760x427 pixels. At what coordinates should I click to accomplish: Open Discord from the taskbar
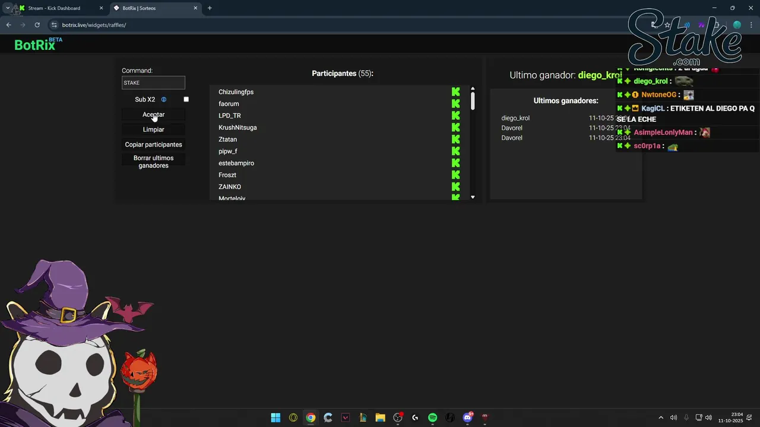pos(468,418)
